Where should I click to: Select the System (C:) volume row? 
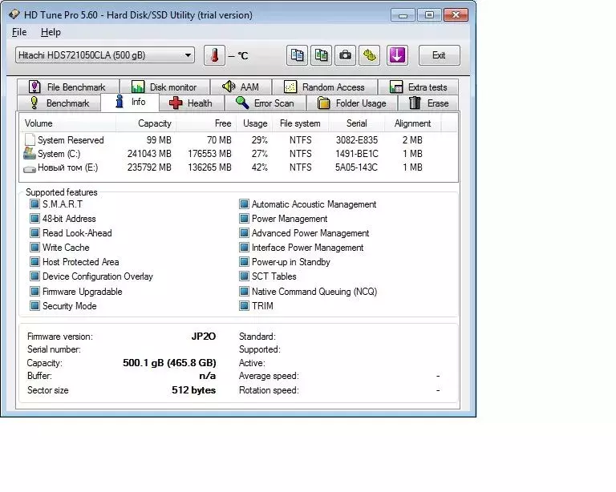(238, 154)
